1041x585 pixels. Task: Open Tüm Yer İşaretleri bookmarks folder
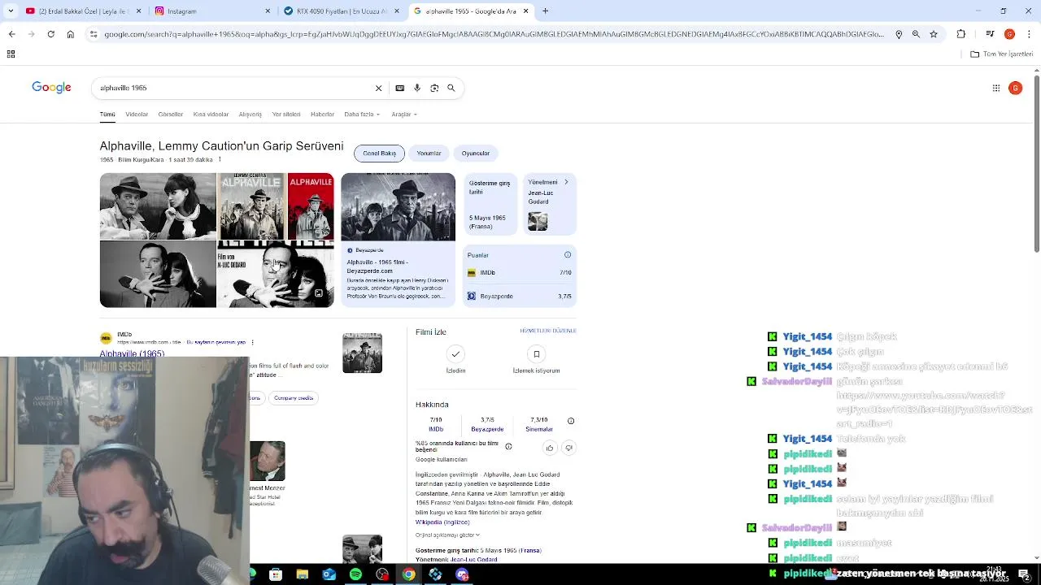click(1002, 54)
